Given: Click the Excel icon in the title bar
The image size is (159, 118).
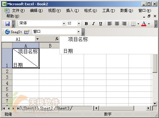Looking at the screenshot, I should coord(4,4).
